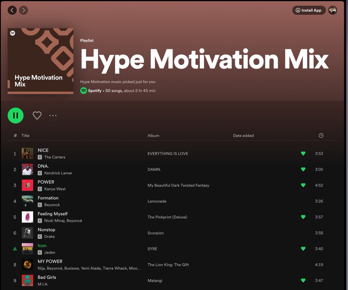Sort by the # column header

point(15,135)
